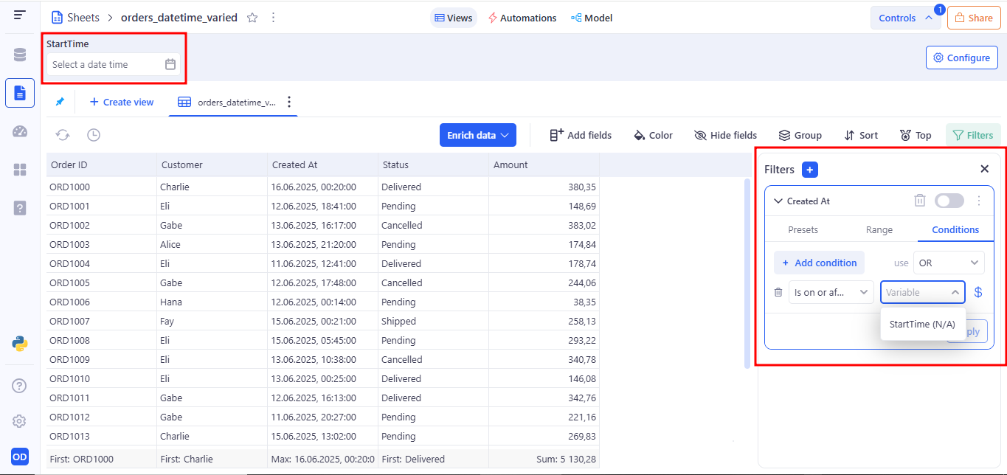Open the dashboard gauge icon in sidebar
The width and height of the screenshot is (1007, 475).
pyautogui.click(x=20, y=131)
